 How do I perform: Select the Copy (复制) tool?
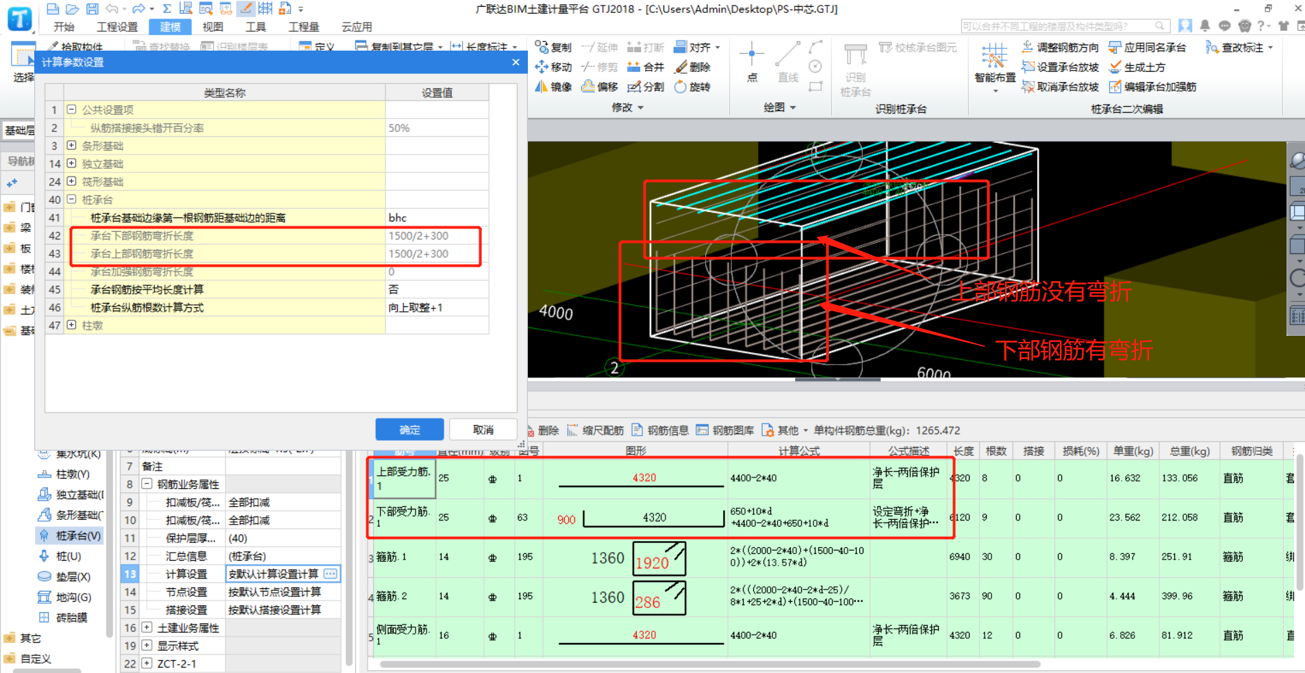[553, 47]
